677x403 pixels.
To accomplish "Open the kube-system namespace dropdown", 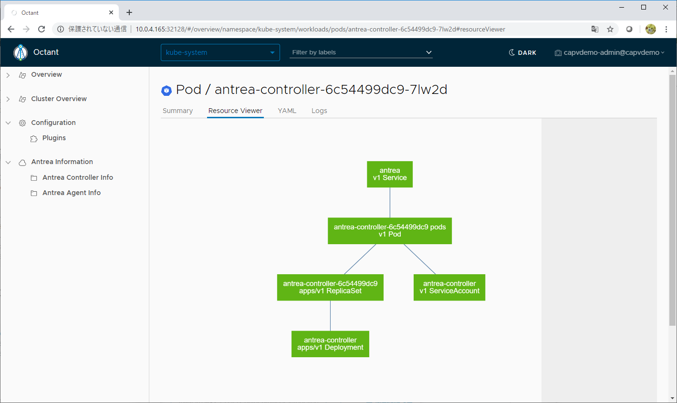I will [x=220, y=52].
